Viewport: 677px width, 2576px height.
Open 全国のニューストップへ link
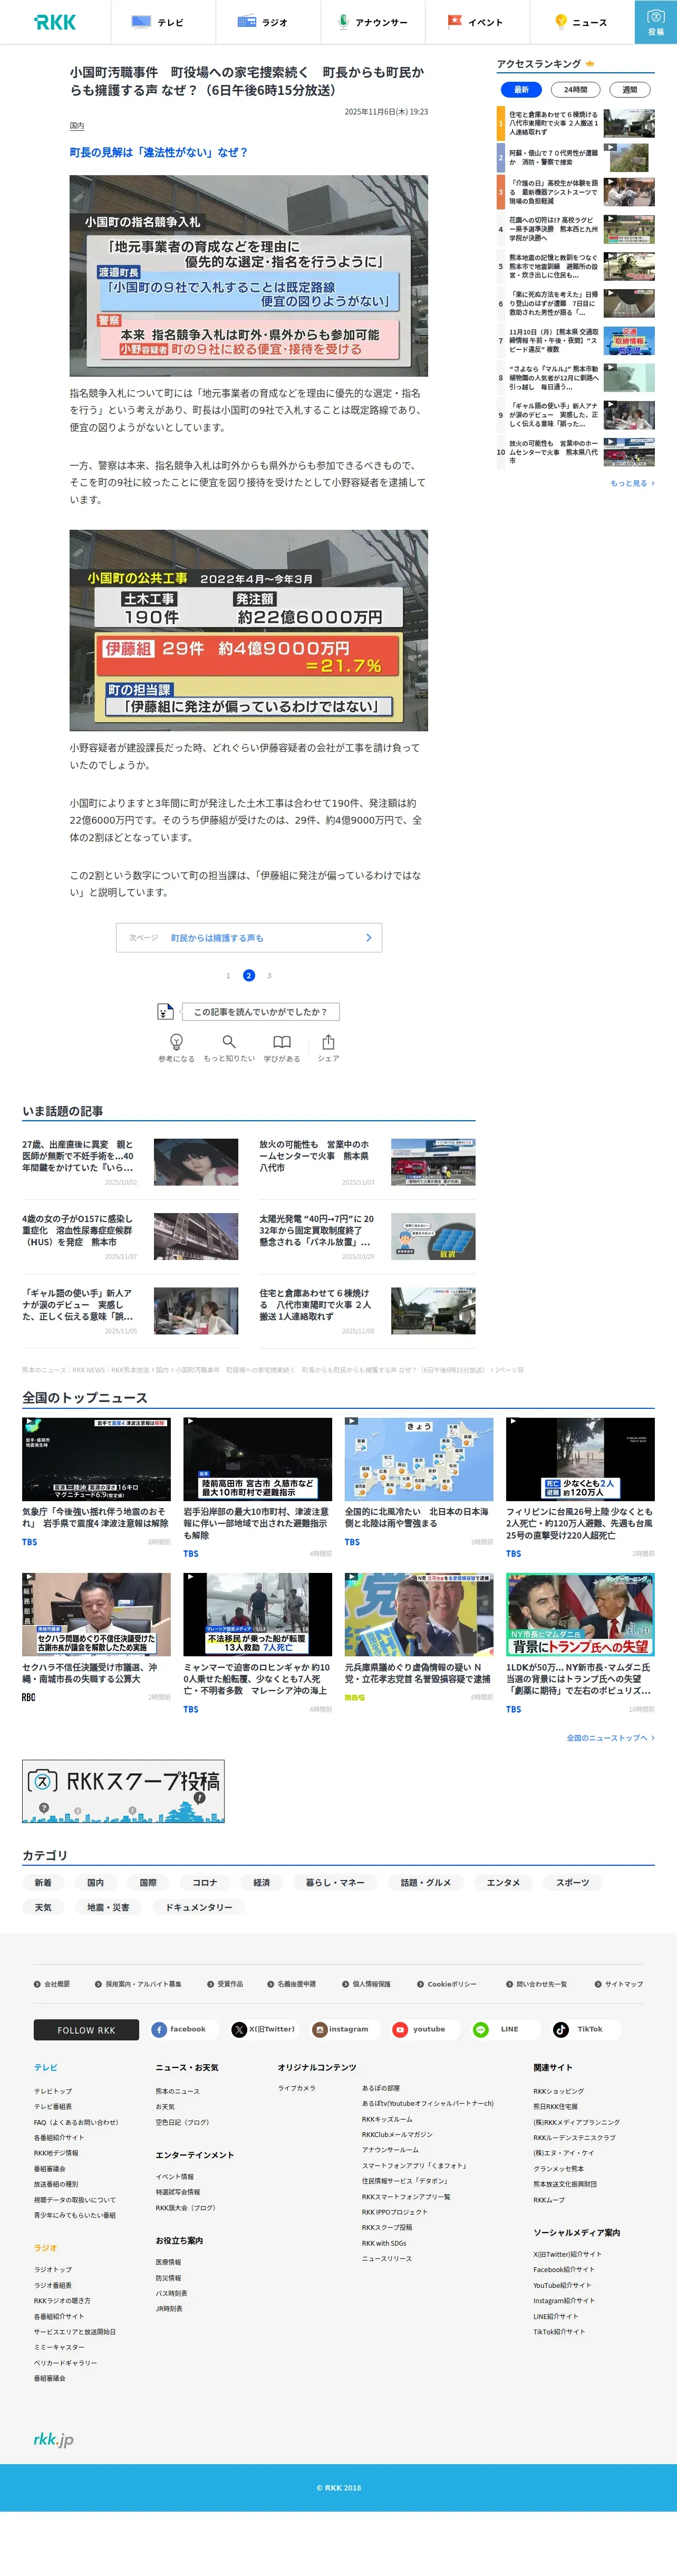[610, 1738]
